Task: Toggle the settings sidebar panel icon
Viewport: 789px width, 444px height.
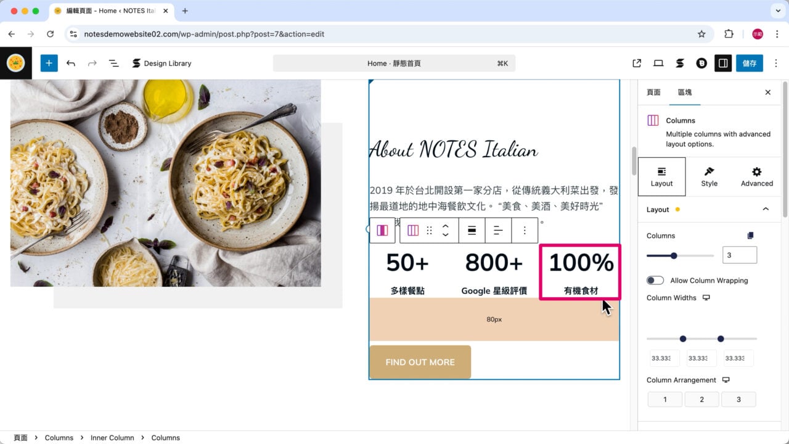Action: (x=722, y=63)
